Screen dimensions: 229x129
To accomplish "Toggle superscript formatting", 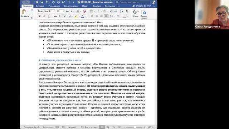I will point(65,16).
